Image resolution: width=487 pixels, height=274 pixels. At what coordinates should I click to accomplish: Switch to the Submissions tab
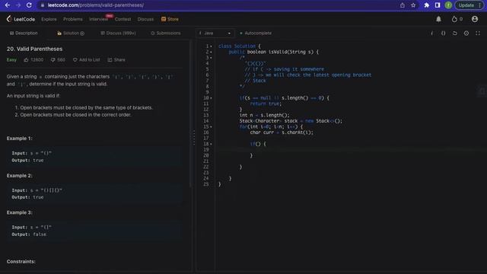tap(166, 33)
